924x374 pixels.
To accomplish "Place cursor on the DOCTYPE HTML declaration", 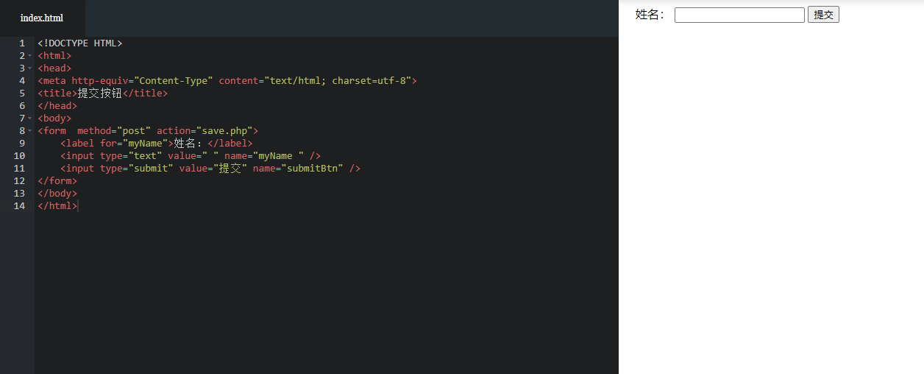I will coord(80,43).
